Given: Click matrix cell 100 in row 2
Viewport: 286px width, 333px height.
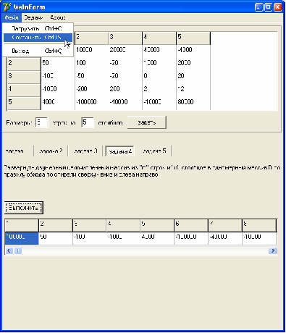Looking at the screenshot, I should coord(92,64).
